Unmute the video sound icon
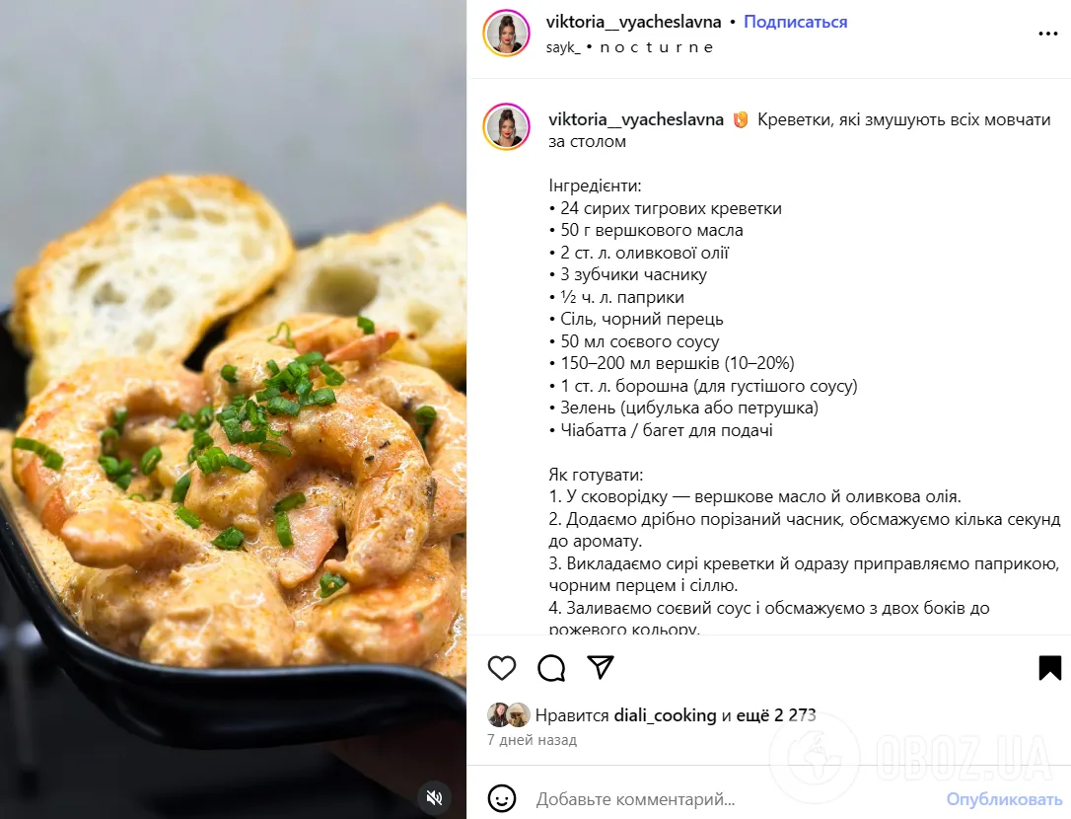Screen dimensions: 1071x819 pyautogui.click(x=434, y=797)
